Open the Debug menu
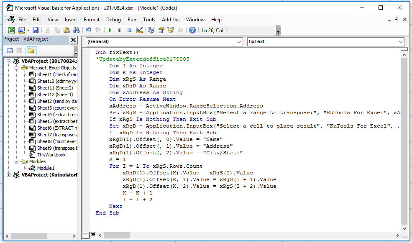Image resolution: width=412 pixels, height=243 pixels. (x=113, y=20)
